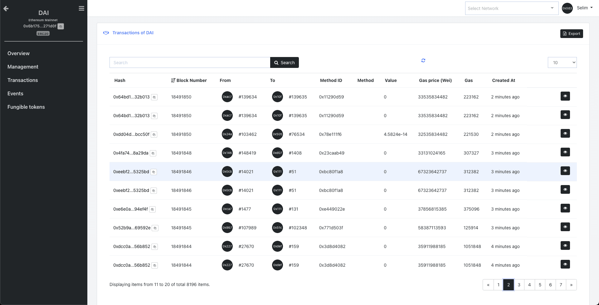Image resolution: width=599 pixels, height=305 pixels.
Task: Click the 0x505 recipient avatar
Action: pos(277,134)
